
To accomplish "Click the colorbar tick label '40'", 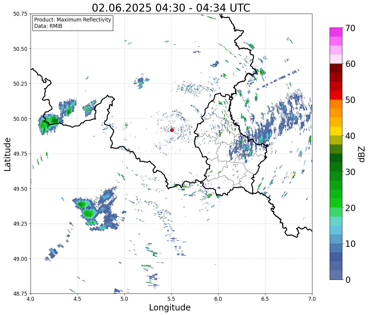I will [350, 136].
